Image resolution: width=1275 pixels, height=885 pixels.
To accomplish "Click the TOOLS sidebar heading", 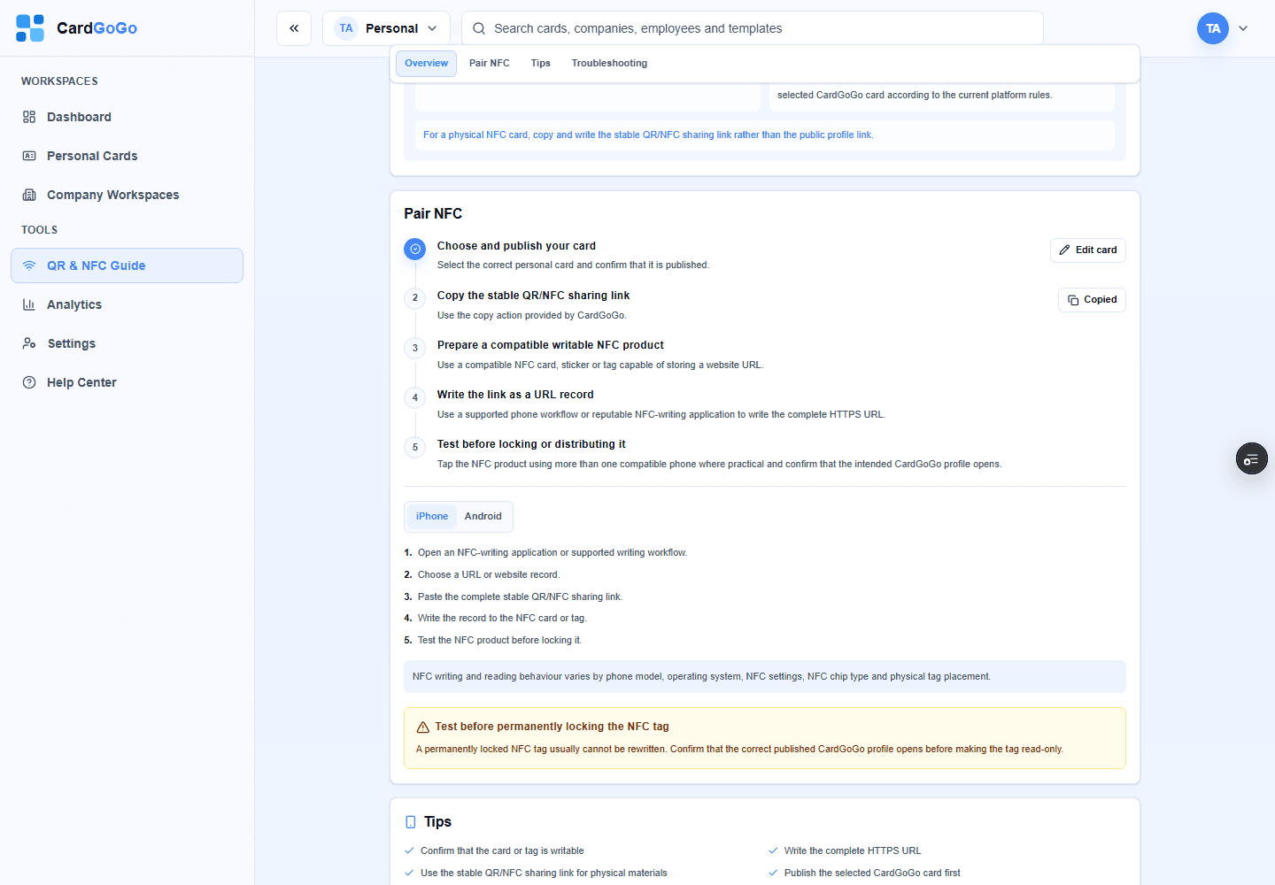I will [39, 230].
